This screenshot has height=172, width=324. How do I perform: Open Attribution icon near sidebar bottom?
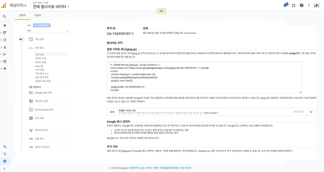pos(5,147)
